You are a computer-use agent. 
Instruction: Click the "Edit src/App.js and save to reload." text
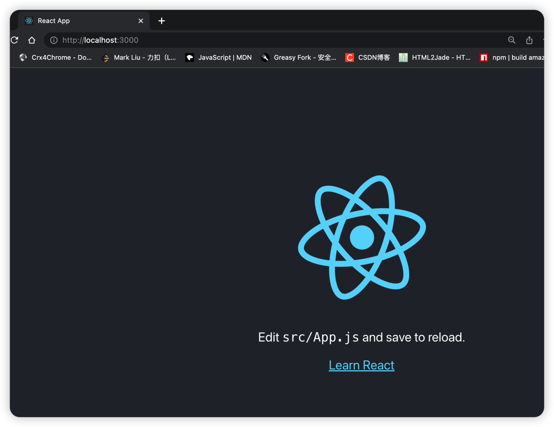click(362, 337)
